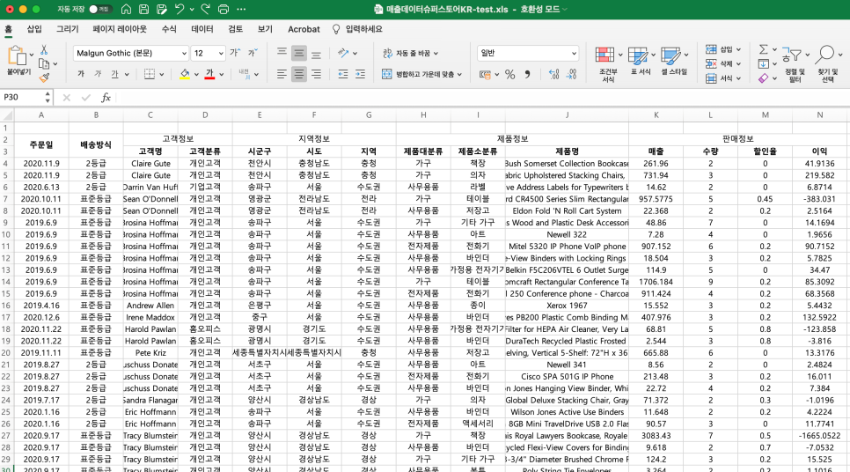Click the decrease indent icon
The image size is (850, 472).
point(342,74)
